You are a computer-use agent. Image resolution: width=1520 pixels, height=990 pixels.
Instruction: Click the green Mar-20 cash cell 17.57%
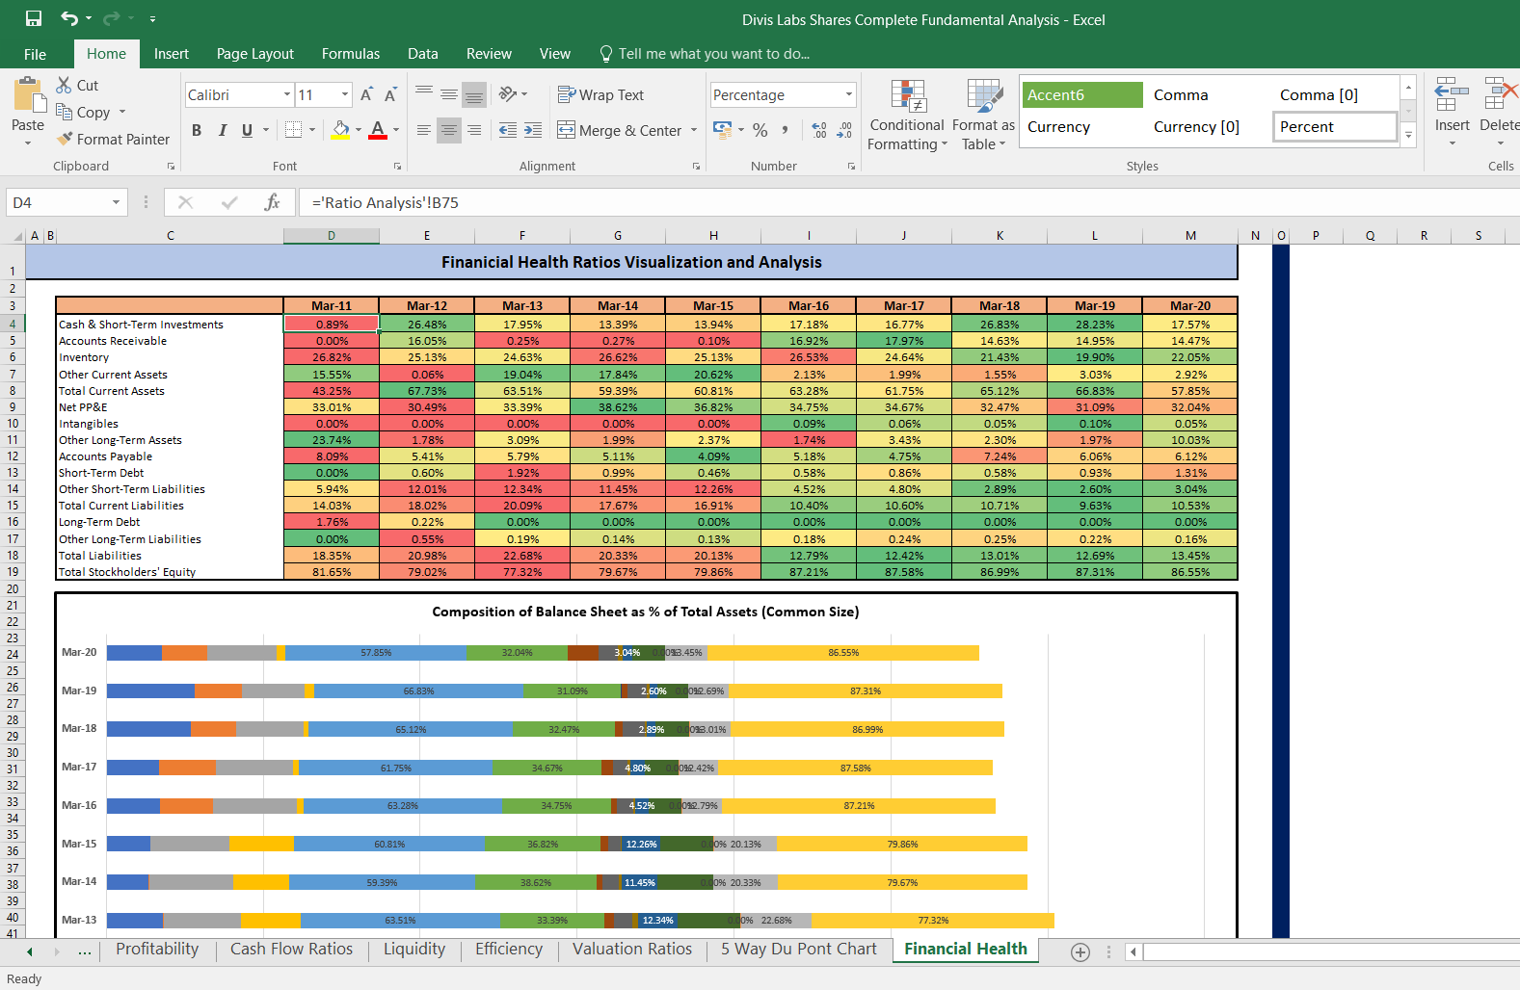tap(1190, 325)
